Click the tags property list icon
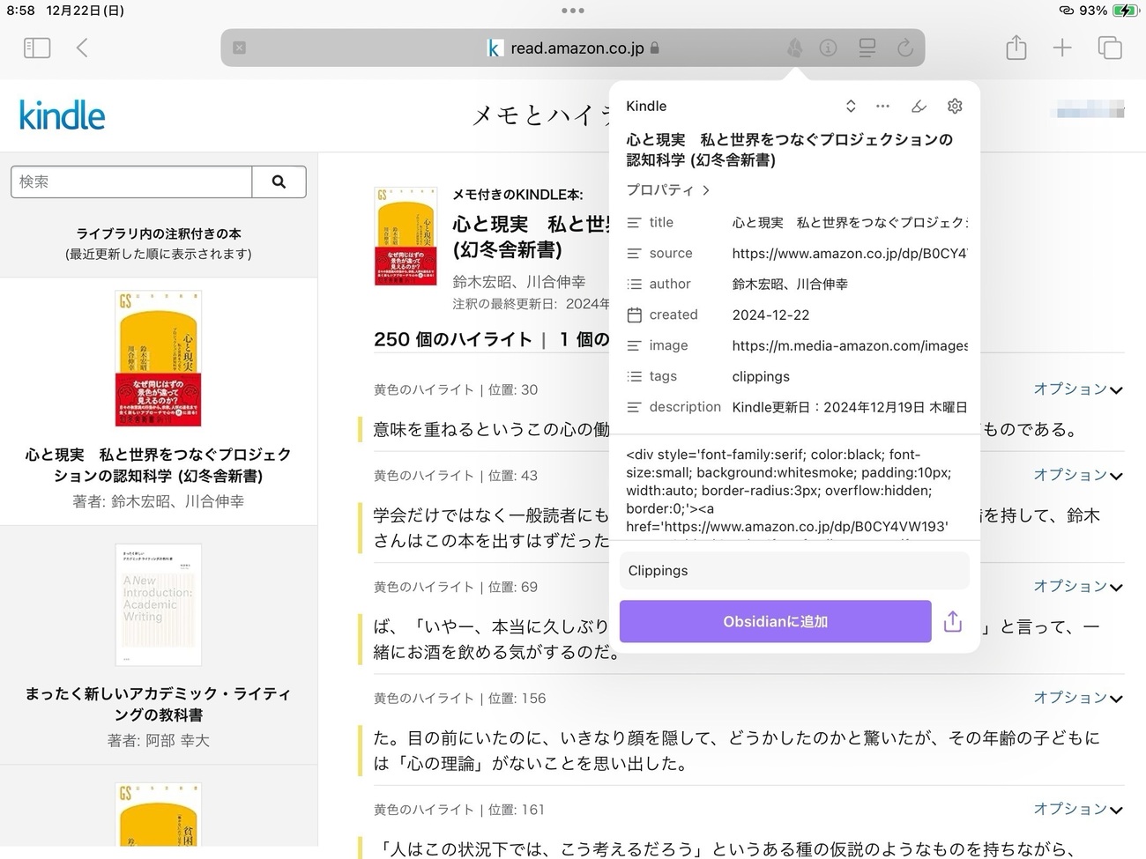 pyautogui.click(x=634, y=377)
